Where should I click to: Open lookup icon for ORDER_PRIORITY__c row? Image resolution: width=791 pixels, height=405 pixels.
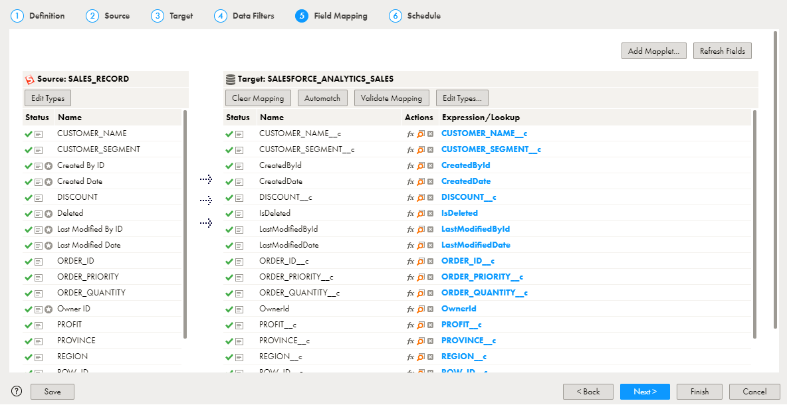[x=421, y=278]
